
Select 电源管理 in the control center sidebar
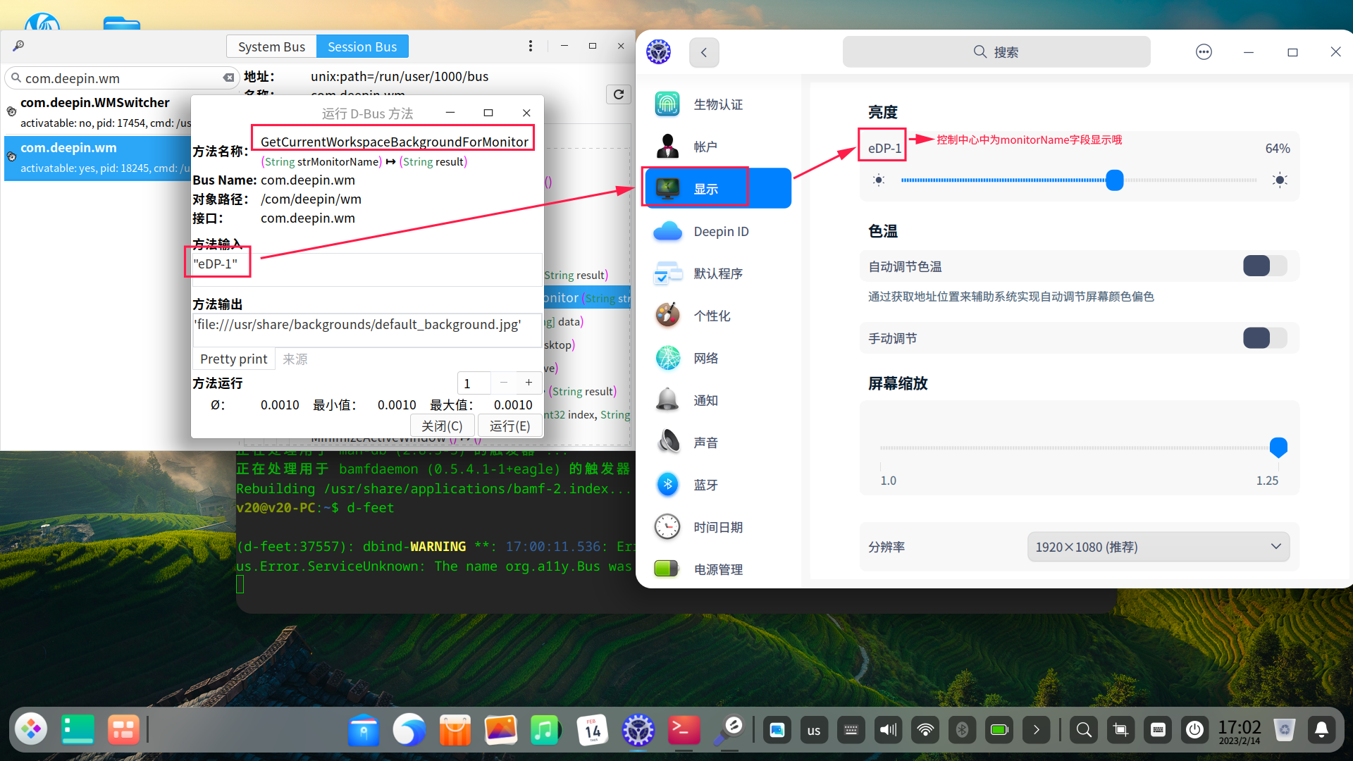(718, 569)
